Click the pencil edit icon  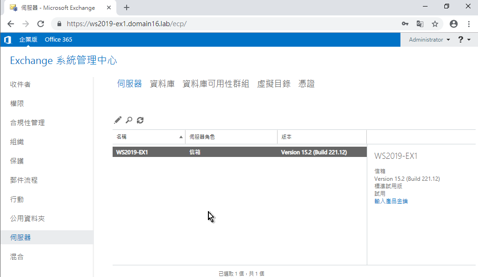(x=118, y=120)
